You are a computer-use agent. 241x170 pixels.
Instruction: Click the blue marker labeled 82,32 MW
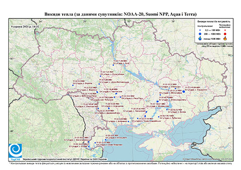[167, 109]
